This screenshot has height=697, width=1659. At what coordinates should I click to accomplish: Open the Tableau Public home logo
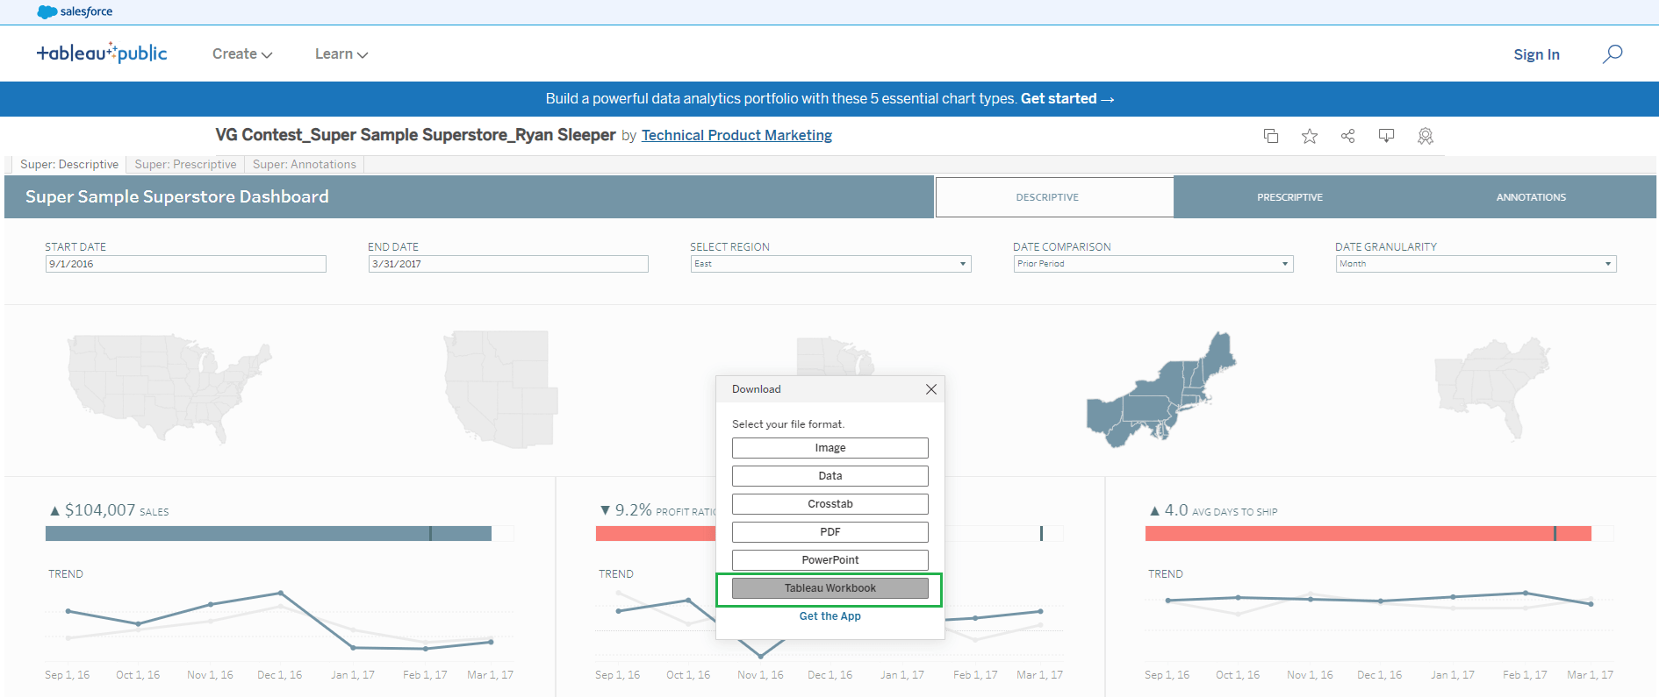coord(102,53)
